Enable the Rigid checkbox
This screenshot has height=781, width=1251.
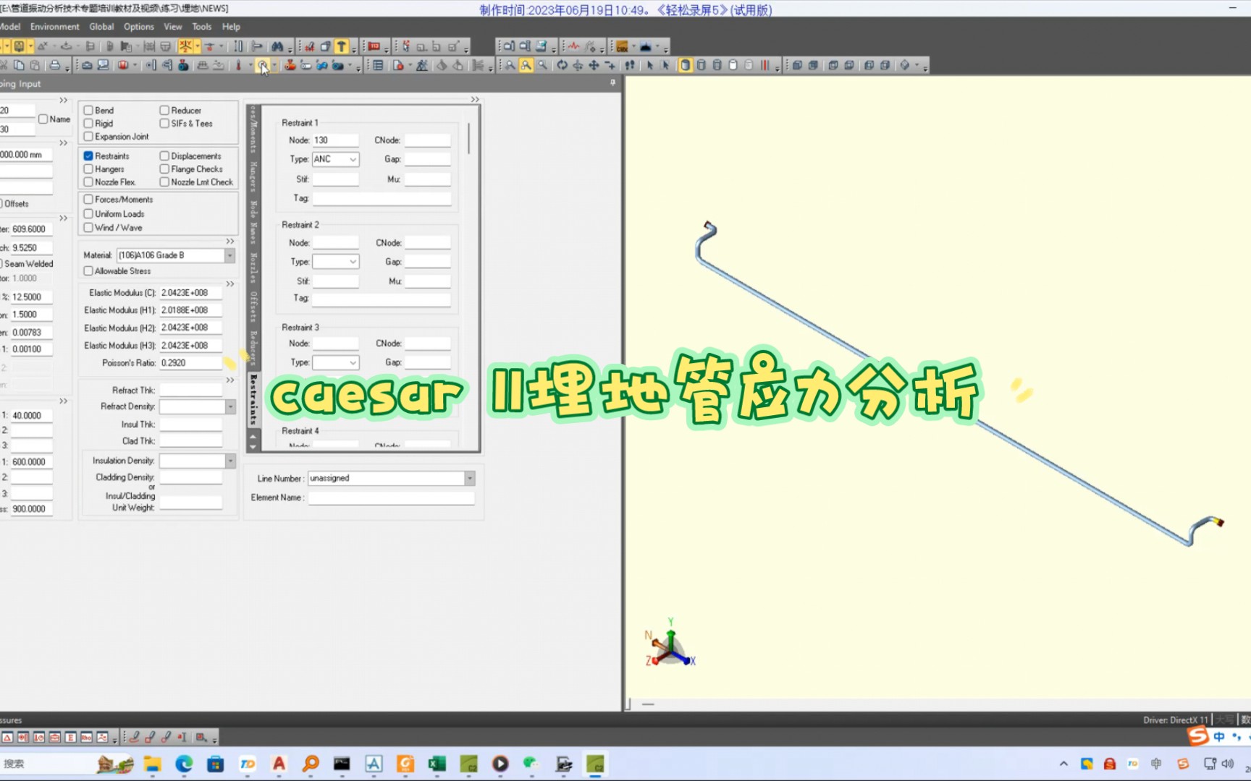(x=88, y=124)
